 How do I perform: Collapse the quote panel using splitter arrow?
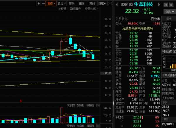(114, 103)
